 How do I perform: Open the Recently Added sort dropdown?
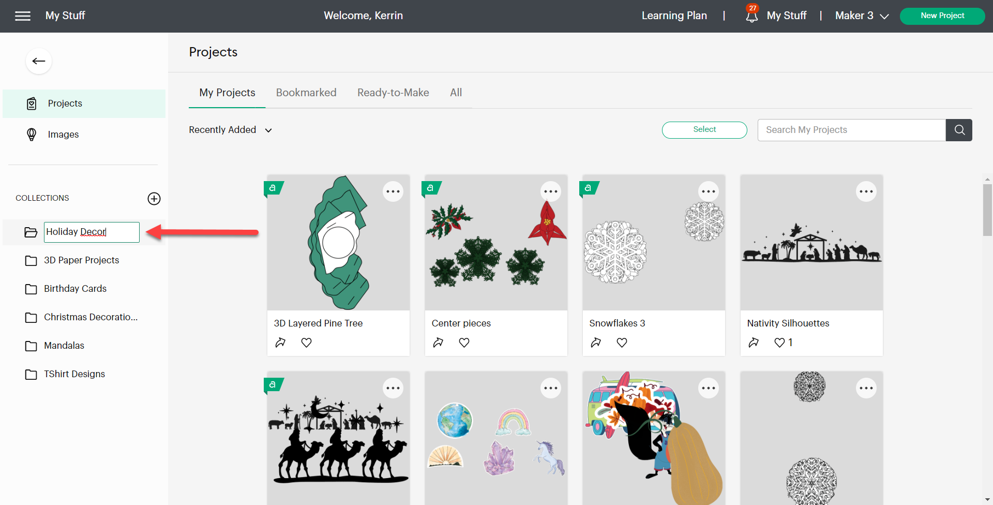coord(230,130)
